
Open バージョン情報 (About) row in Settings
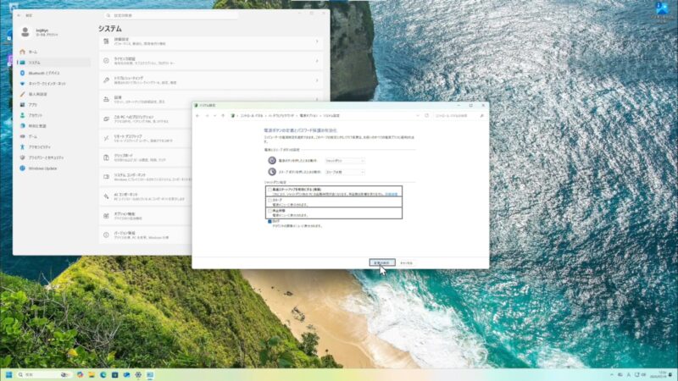(x=145, y=235)
